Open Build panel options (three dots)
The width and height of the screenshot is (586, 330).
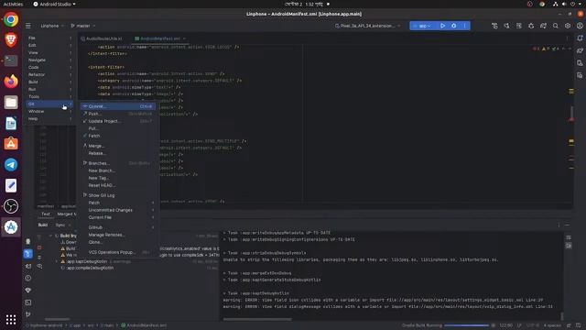pyautogui.click(x=559, y=225)
